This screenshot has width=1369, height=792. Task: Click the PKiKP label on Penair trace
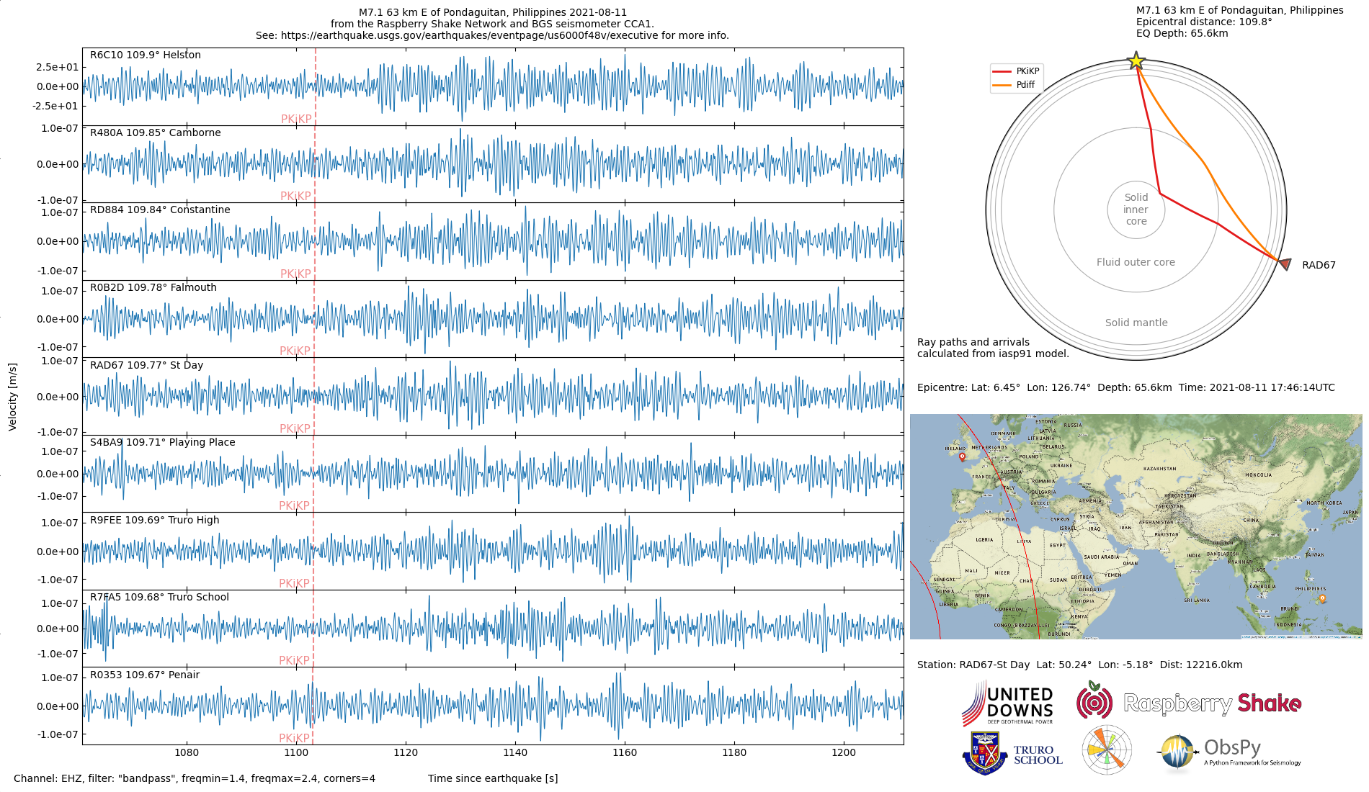point(294,738)
